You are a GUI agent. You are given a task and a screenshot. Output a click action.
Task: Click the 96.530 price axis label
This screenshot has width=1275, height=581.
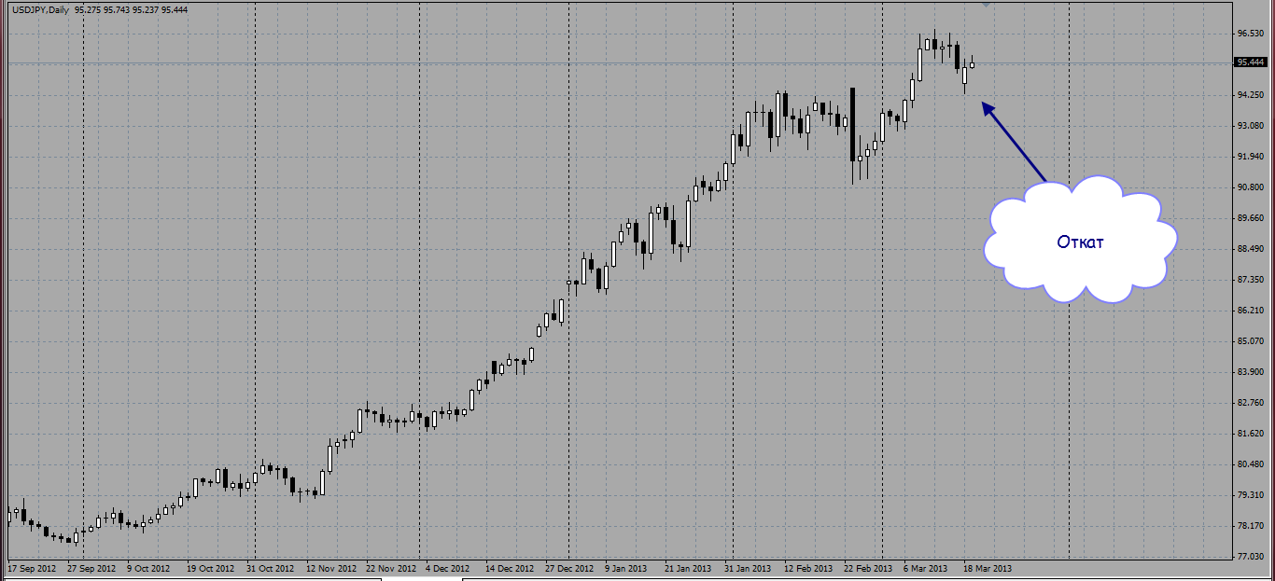point(1250,34)
